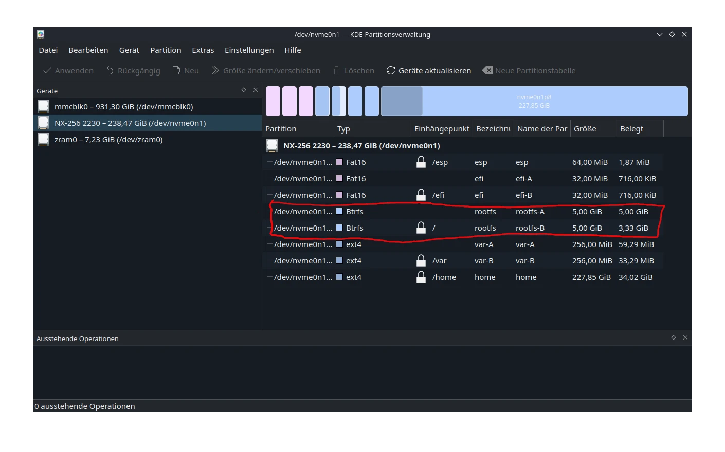725x452 pixels.
Task: Click the Geräte aktualisieren toolbar button
Action: (428, 70)
